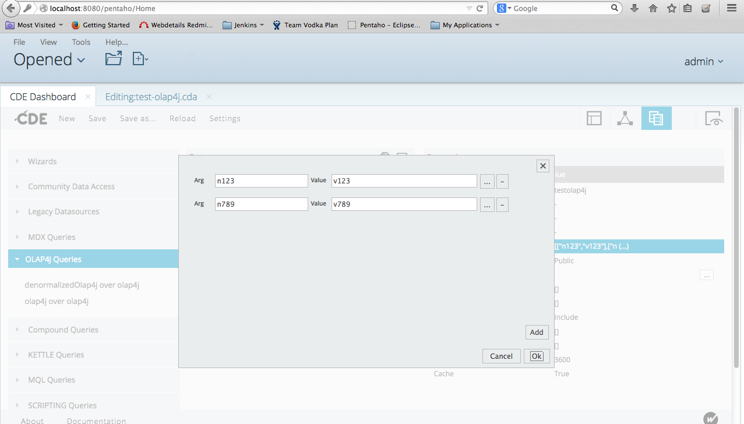Viewport: 744px width, 424px height.
Task: Open the Help menu
Action: click(117, 42)
